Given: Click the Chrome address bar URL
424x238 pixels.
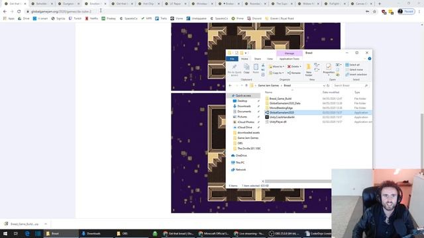Looking at the screenshot, I should [x=62, y=12].
